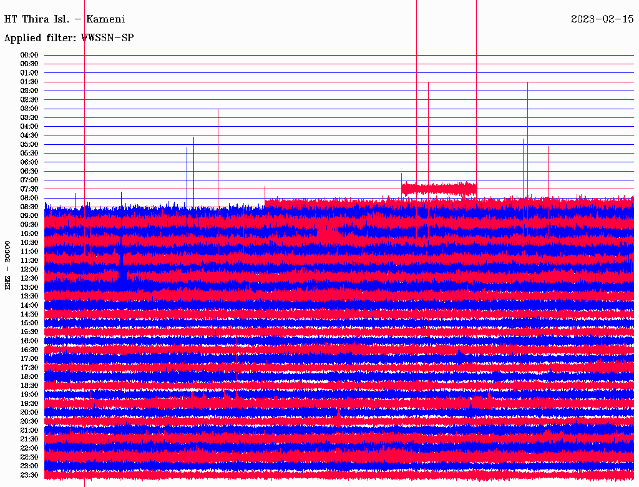Click the raised red signal block on the 07:30 trace

point(439,189)
